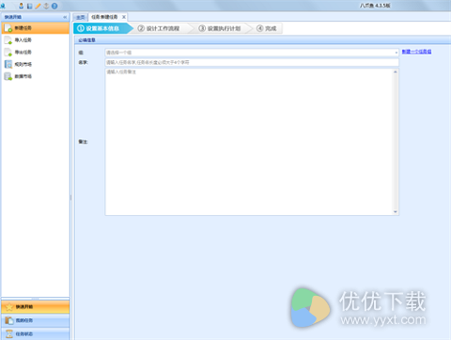451x340 pixels.
Task: Click notes scrollbar down arrow
Action: click(x=396, y=212)
